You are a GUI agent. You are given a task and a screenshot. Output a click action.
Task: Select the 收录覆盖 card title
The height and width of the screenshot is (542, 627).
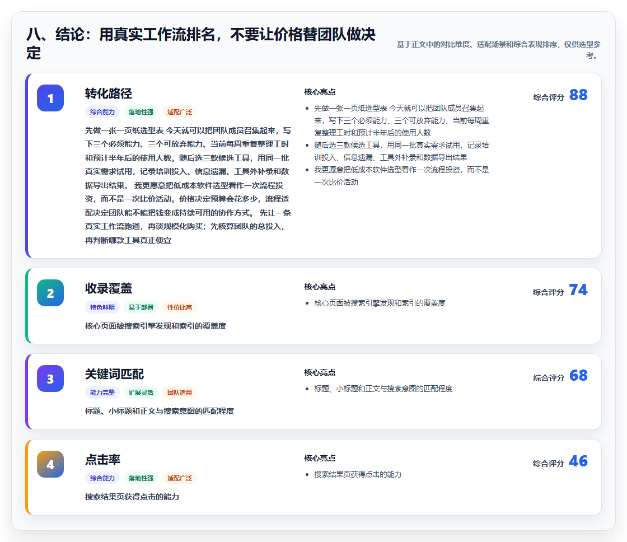[x=109, y=288]
